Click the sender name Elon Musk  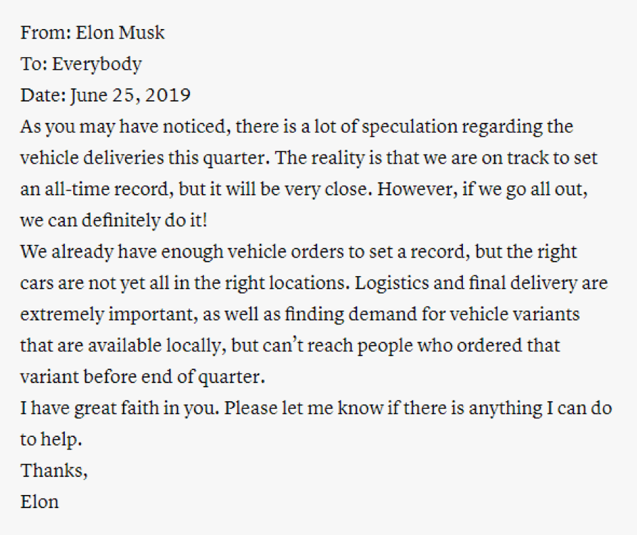(120, 32)
